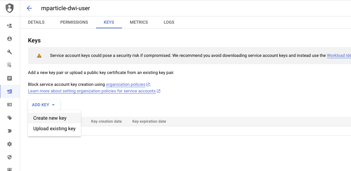Click the IAM & Admin shield logo
This screenshot has width=351, height=171.
[x=10, y=8]
